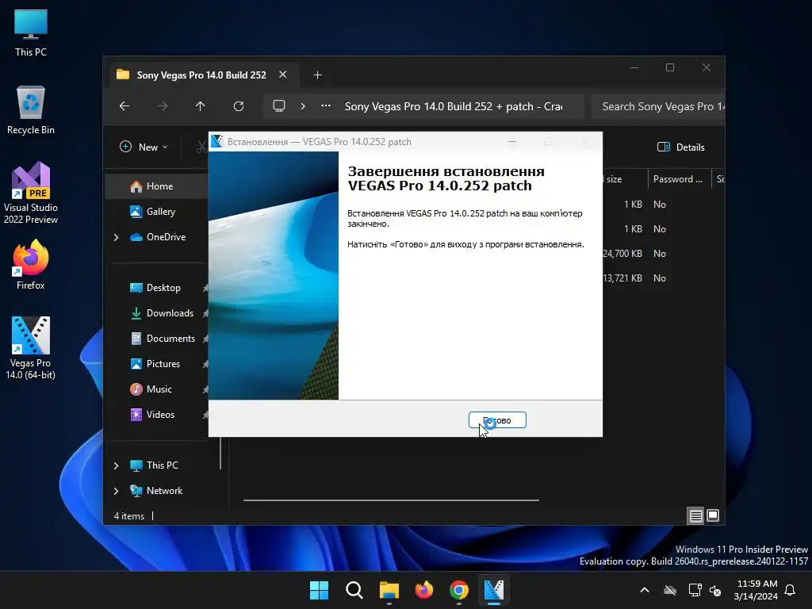
Task: Open the Windows Start menu
Action: [319, 590]
